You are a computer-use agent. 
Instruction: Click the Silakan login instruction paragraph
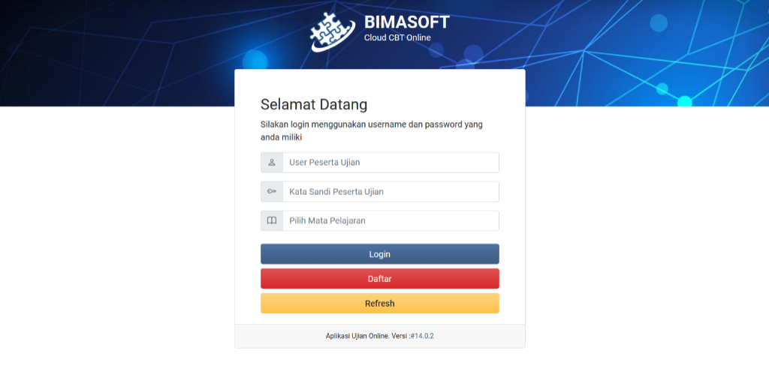[371, 130]
